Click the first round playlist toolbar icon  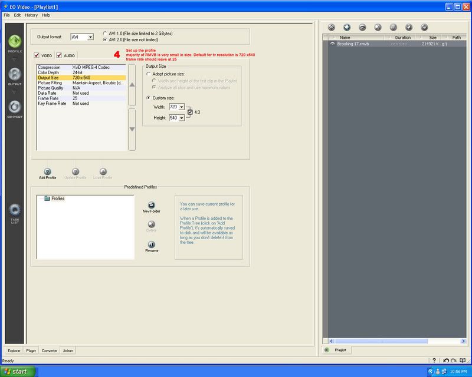(332, 27)
